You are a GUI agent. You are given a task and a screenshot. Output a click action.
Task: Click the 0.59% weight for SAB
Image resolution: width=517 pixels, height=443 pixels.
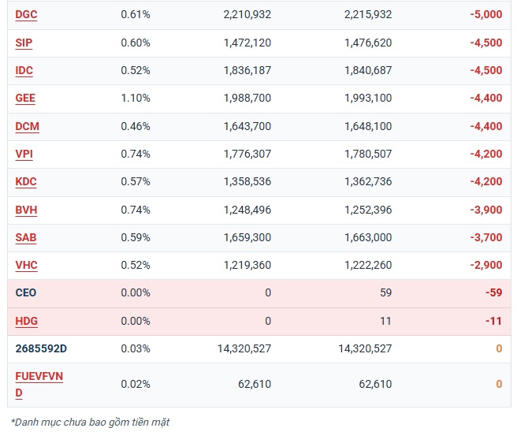coord(136,238)
